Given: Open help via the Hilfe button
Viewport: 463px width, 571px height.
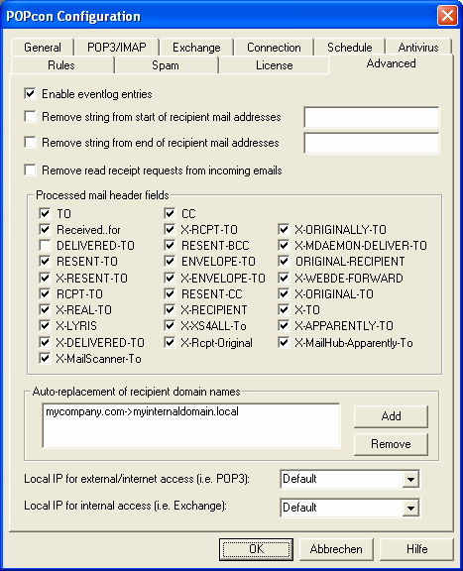Looking at the screenshot, I should point(416,549).
